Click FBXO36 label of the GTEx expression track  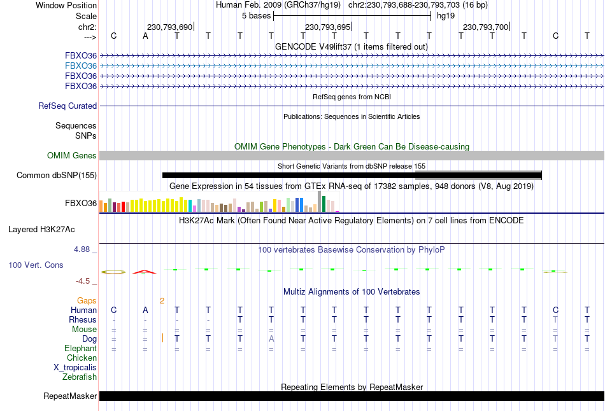pyautogui.click(x=81, y=203)
